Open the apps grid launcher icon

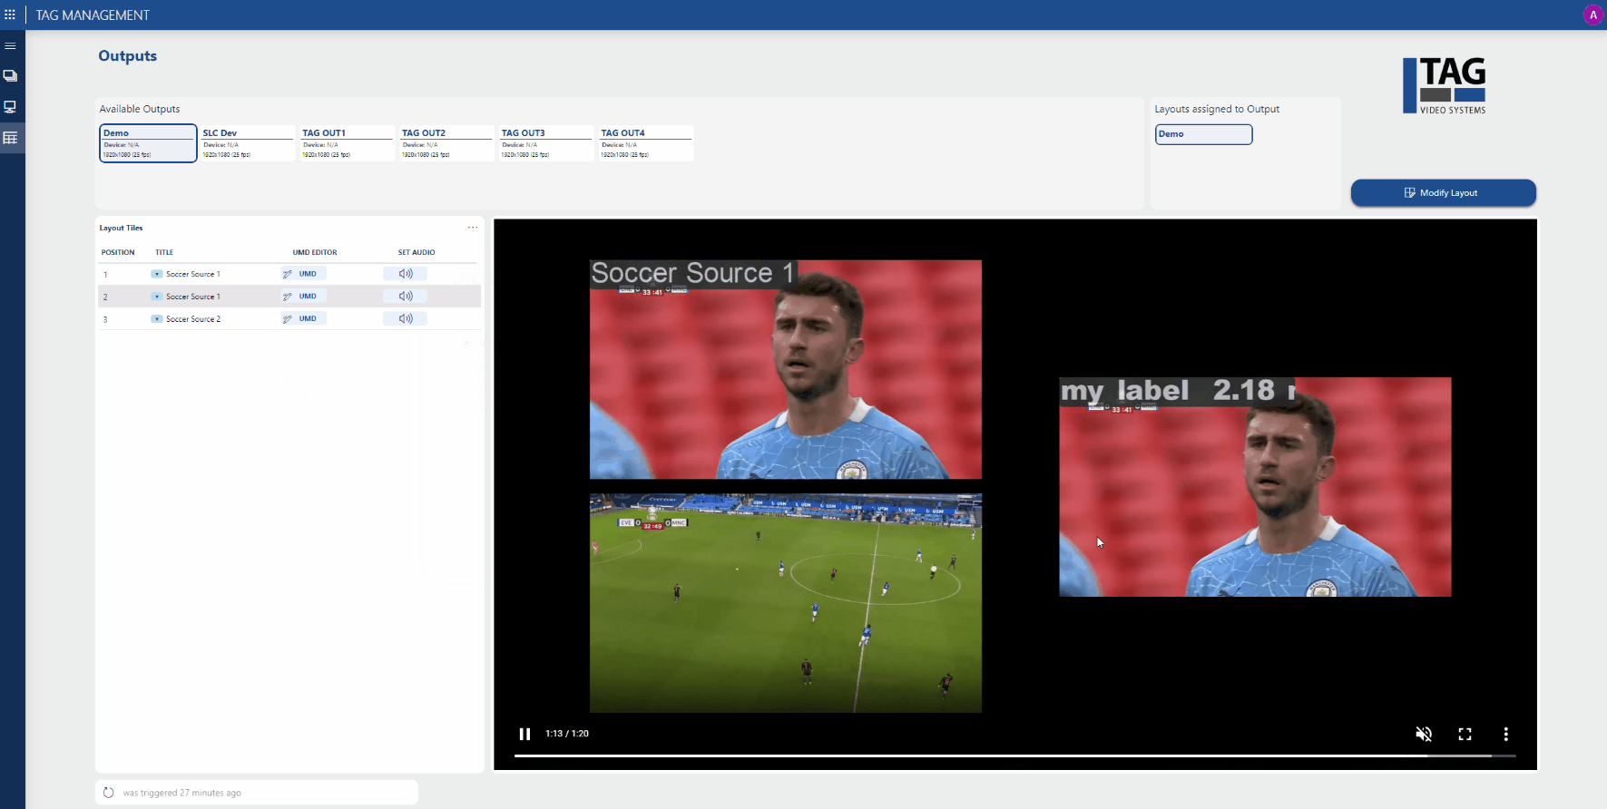click(x=10, y=15)
